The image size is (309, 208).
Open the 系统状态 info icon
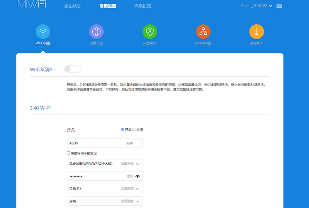256,32
